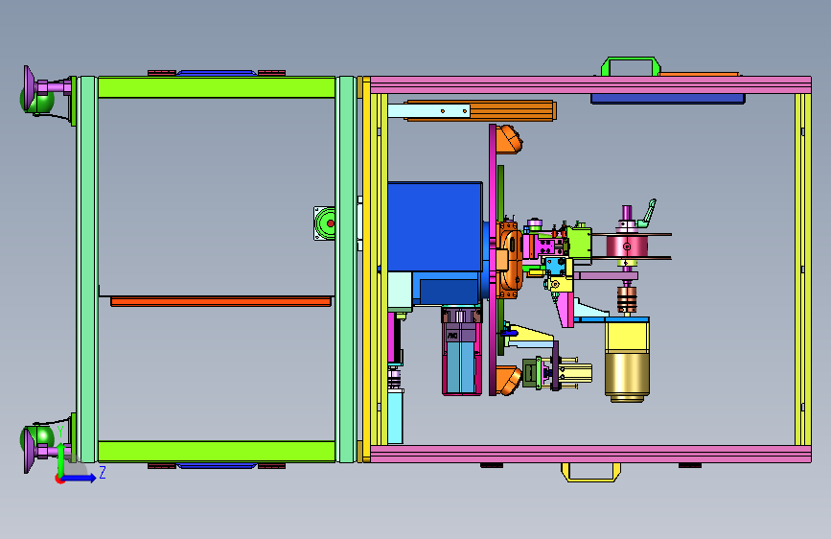Select the tall light cyan cylinder at bottom
This screenshot has width=831, height=539.
tap(395, 416)
